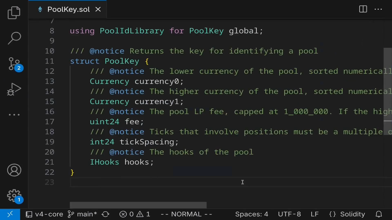Click on 'uint24 fee;' line
The image size is (392, 220).
117,122
